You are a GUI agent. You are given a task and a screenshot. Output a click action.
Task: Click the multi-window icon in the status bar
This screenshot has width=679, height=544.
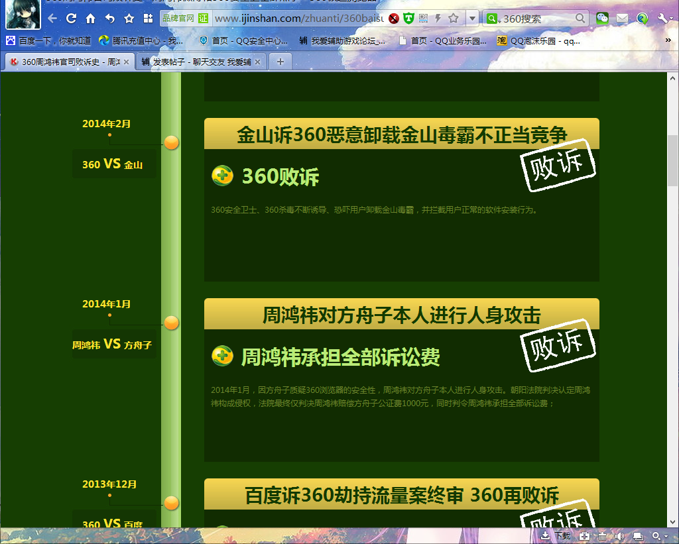pyautogui.click(x=638, y=536)
